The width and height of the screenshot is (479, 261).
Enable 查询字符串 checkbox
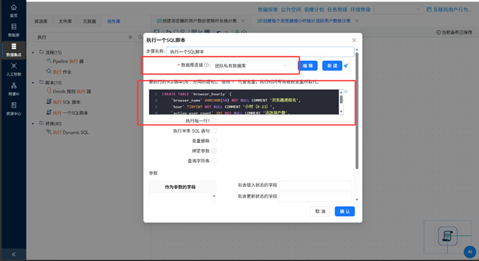214,161
